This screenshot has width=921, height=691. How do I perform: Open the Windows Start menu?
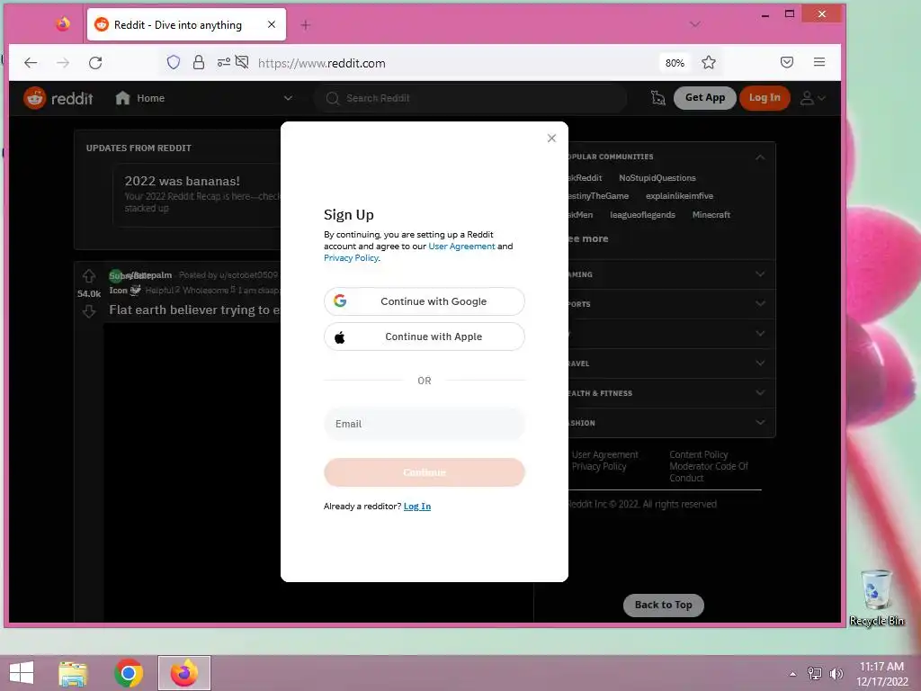(x=22, y=673)
